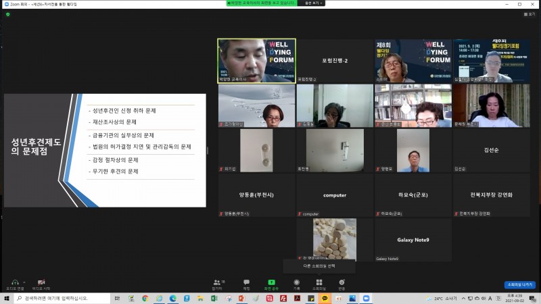The height and width of the screenshot is (304, 541).
Task: Open the Participants panel
Action: 216,284
